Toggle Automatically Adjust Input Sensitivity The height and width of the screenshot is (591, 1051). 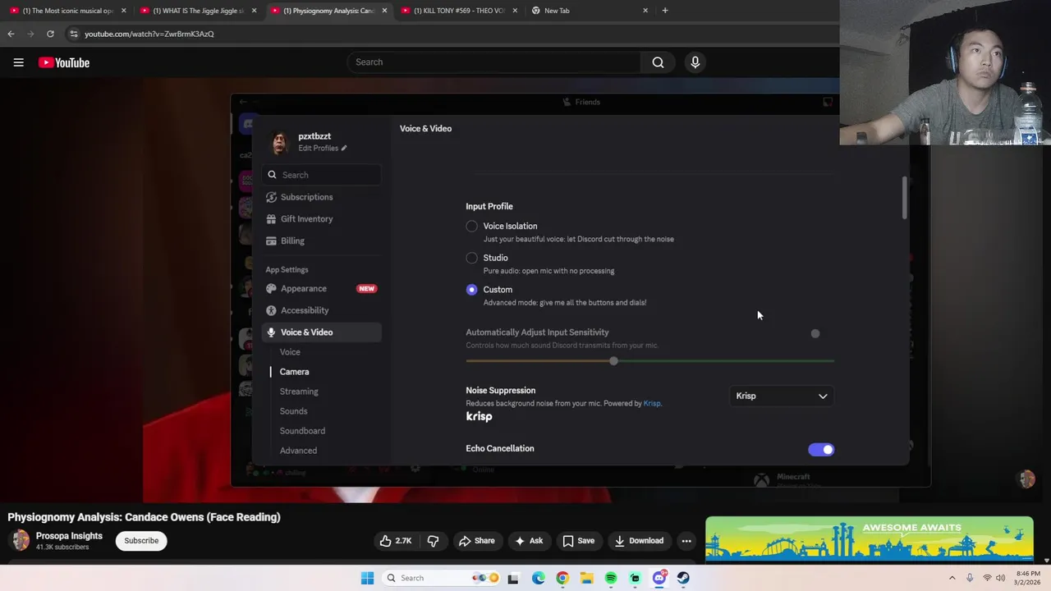coord(820,334)
